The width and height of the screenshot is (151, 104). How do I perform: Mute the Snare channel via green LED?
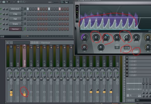pos(1,24)
